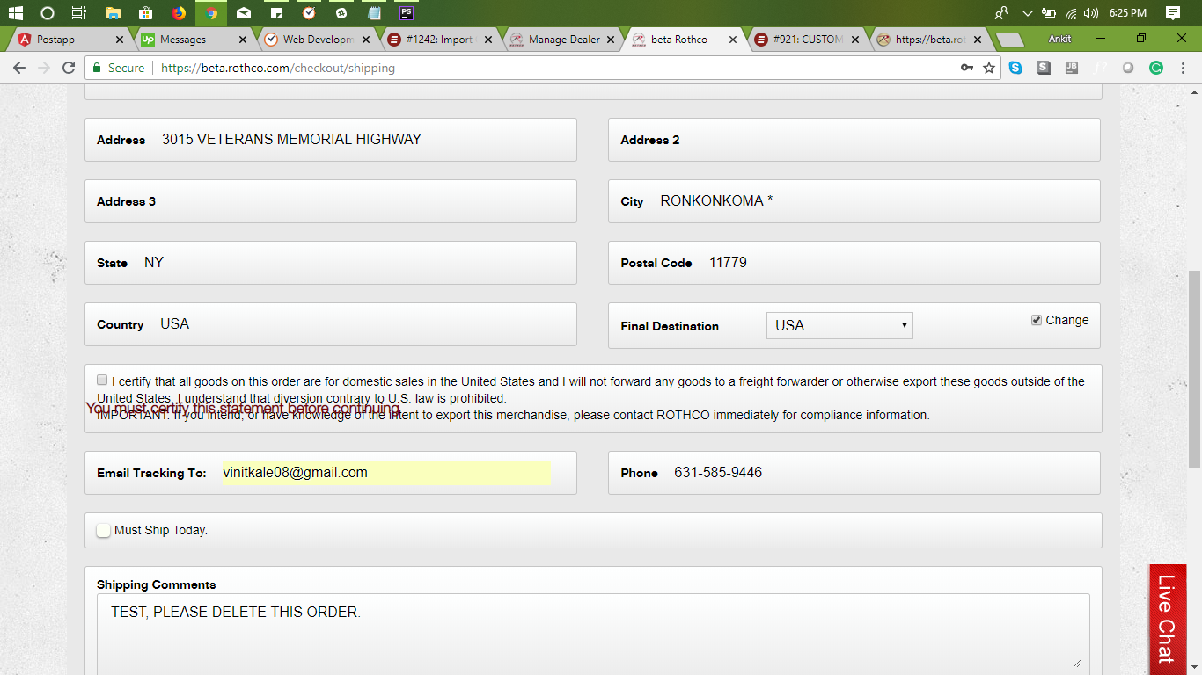Launch PhpStorm from the taskbar

(406, 13)
